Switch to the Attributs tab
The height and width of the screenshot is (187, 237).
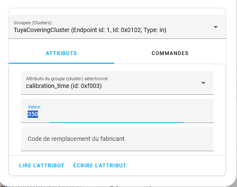pyautogui.click(x=61, y=53)
